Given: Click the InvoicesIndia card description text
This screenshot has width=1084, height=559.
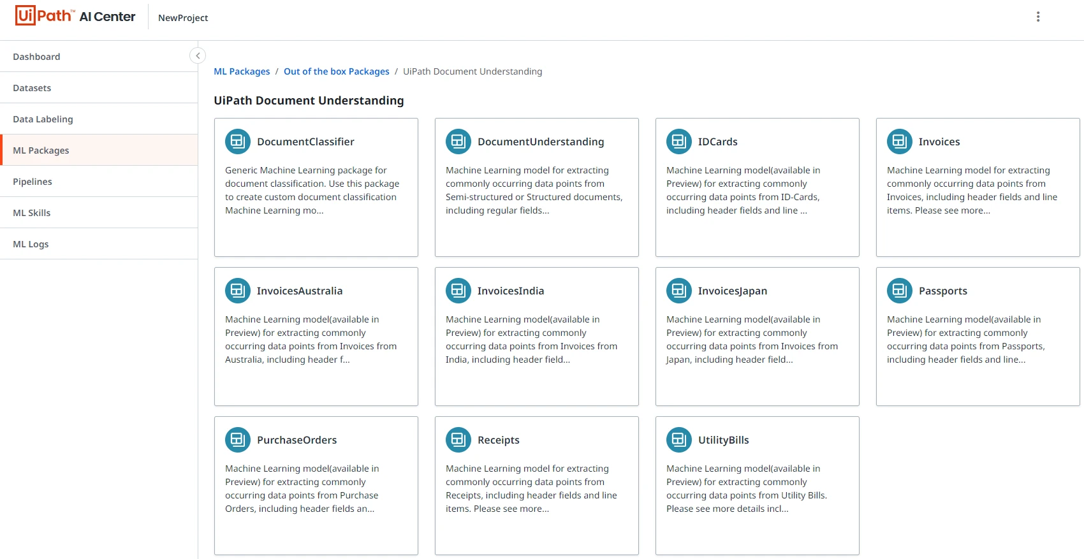Looking at the screenshot, I should point(532,339).
